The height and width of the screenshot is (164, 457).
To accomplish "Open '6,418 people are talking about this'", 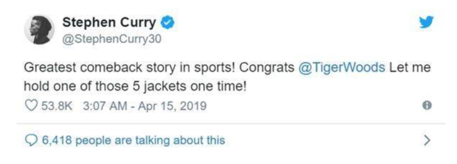I will (x=134, y=141).
